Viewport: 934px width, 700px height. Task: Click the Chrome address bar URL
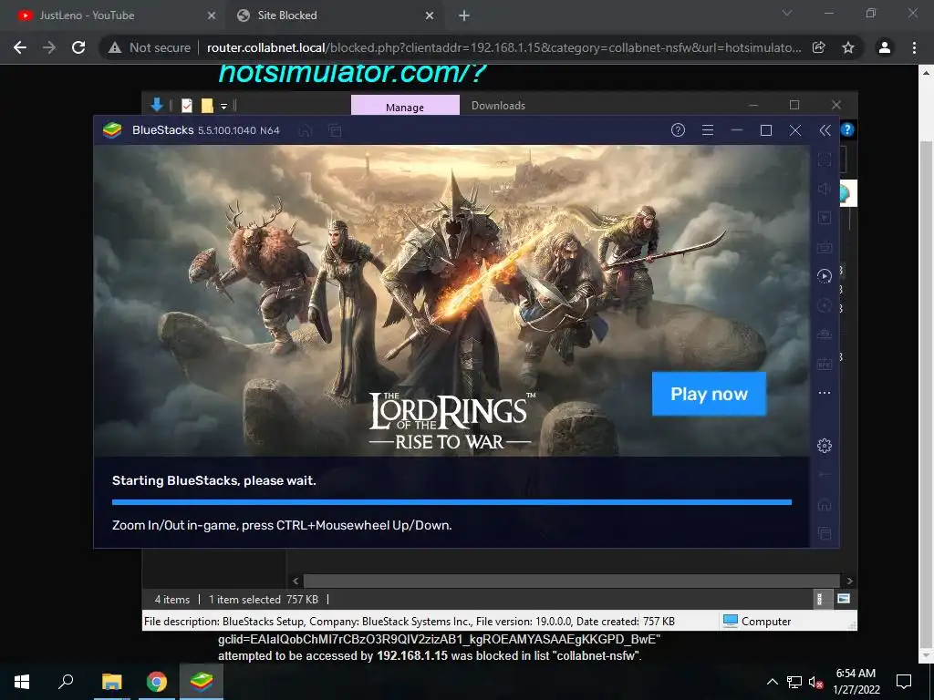503,47
